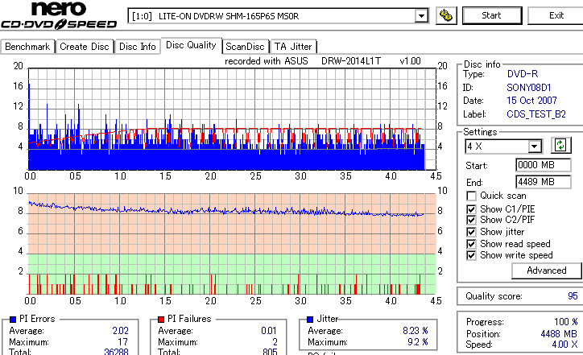Click the red PI Failures legend square
Screen dimensions: 583x355
click(161, 319)
